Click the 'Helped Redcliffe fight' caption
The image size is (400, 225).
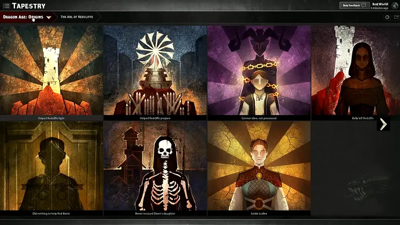(x=51, y=118)
